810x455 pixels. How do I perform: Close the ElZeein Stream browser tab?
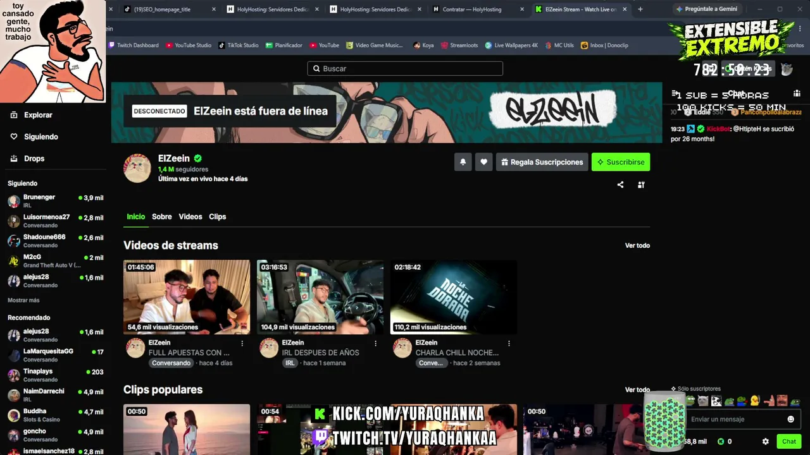[x=625, y=9]
